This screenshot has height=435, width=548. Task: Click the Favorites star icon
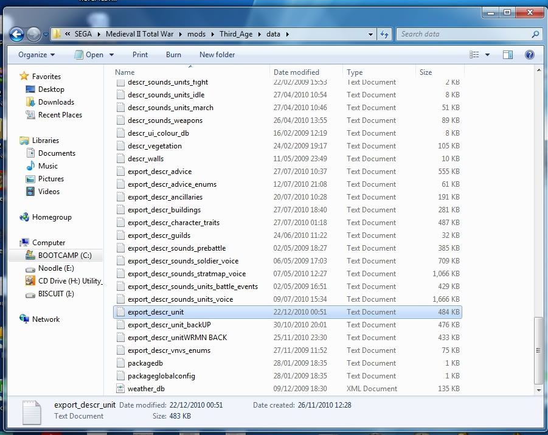24,77
